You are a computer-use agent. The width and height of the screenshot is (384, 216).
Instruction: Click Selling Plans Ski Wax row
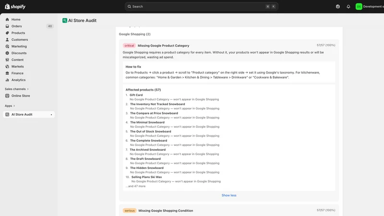[x=147, y=177]
